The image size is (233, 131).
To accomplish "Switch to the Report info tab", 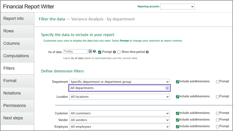I will tap(17, 19).
